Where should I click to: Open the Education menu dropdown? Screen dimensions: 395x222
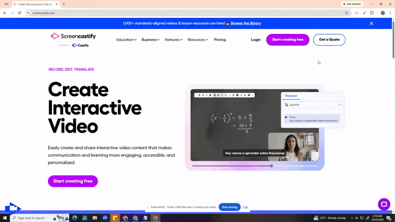point(127,39)
